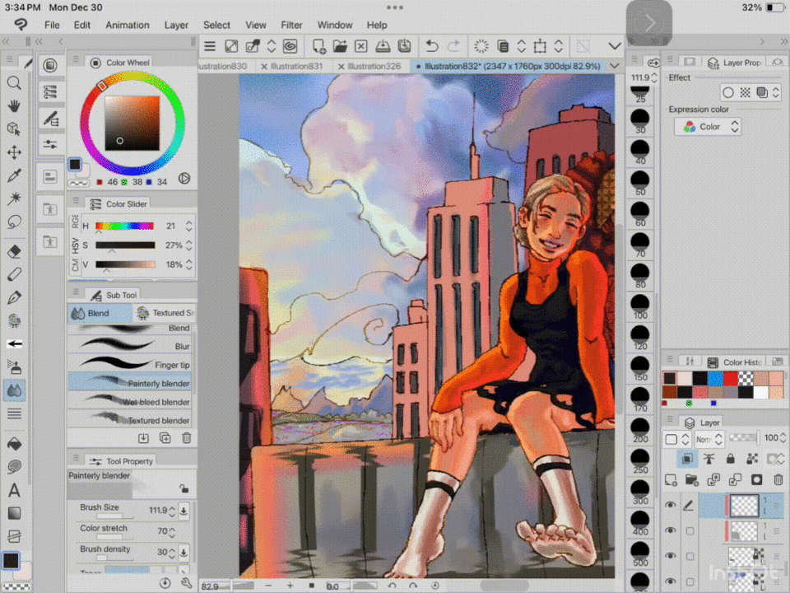790x593 pixels.
Task: Open the Expression color dropdown
Action: click(x=709, y=127)
